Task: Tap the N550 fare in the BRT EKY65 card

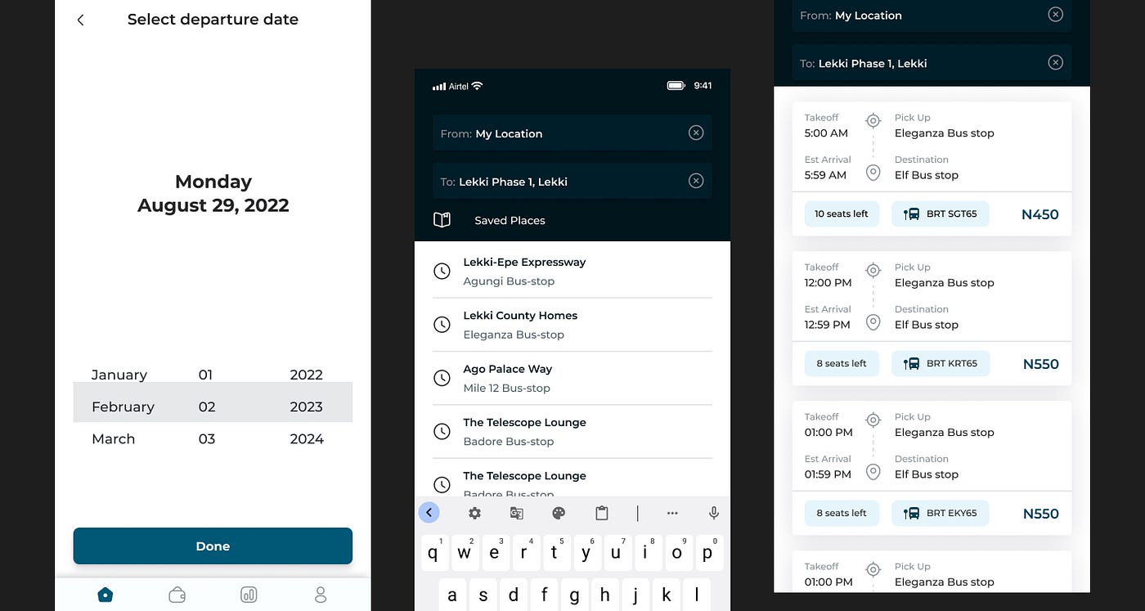Action: (x=1041, y=514)
